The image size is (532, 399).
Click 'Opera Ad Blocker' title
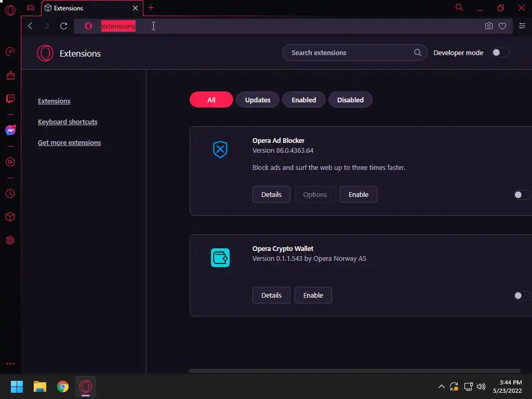click(x=278, y=140)
